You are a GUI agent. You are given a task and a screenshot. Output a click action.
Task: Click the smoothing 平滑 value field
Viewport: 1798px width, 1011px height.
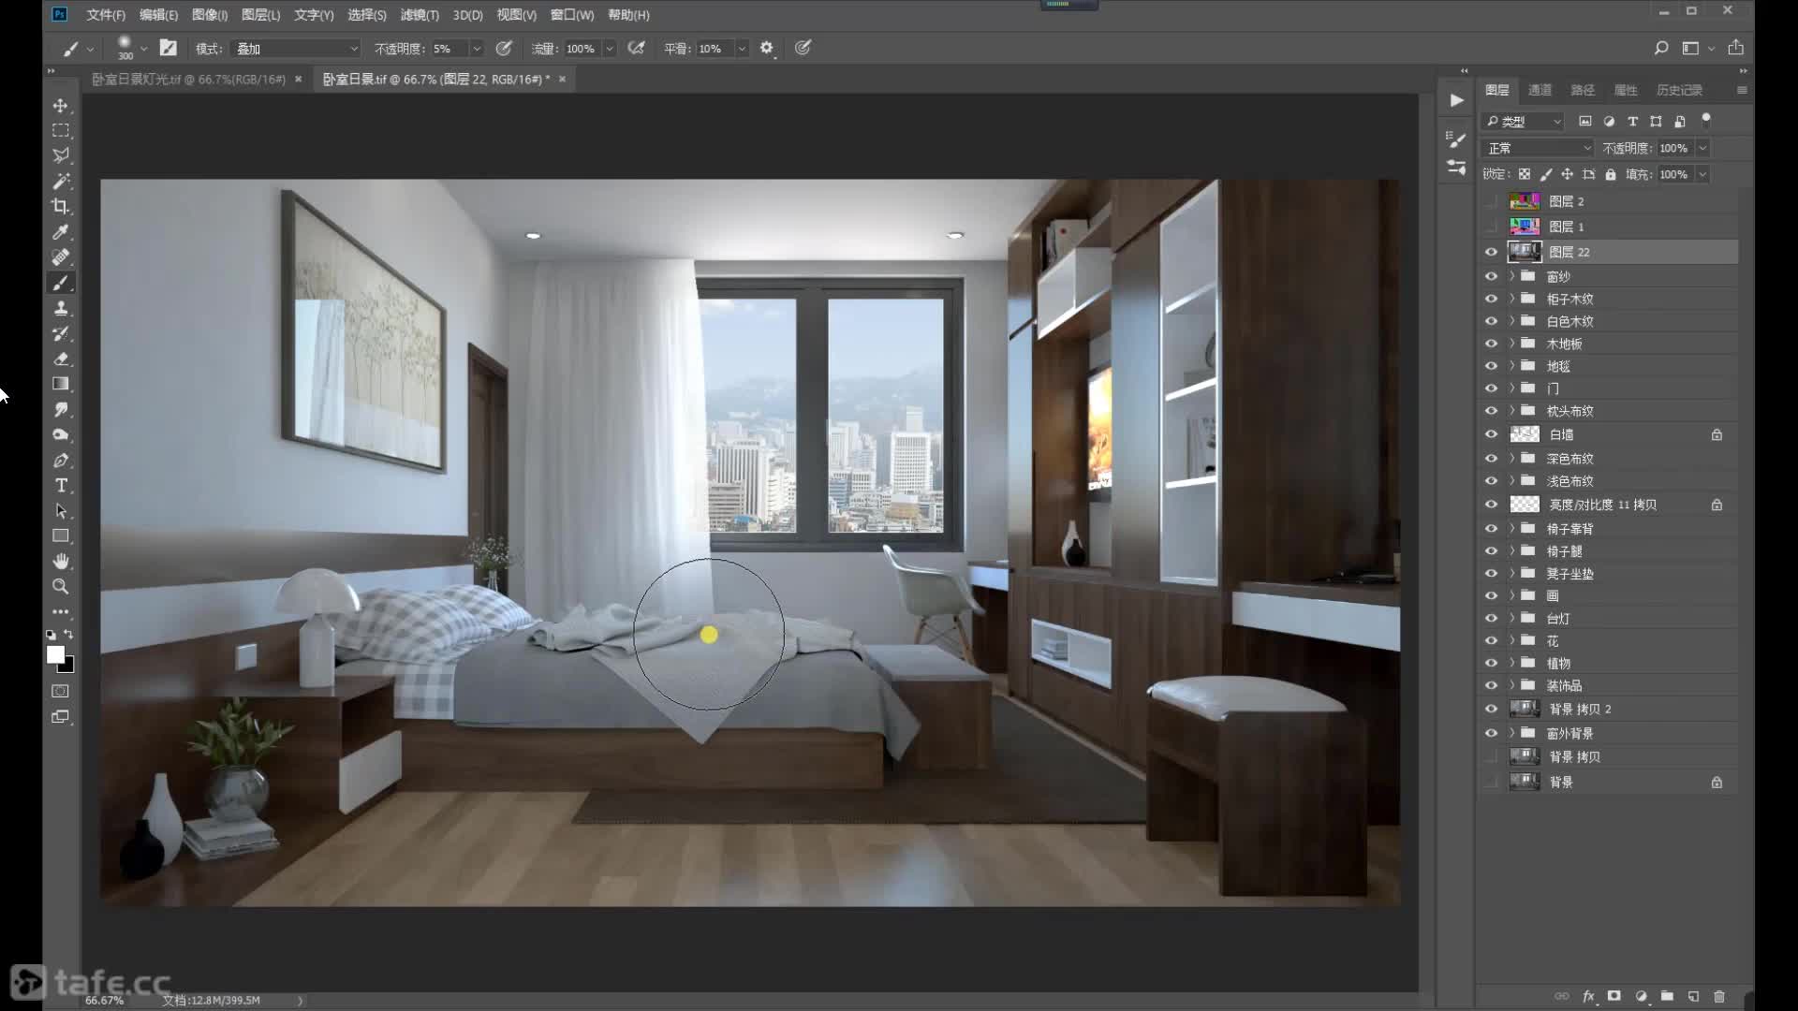click(x=715, y=49)
